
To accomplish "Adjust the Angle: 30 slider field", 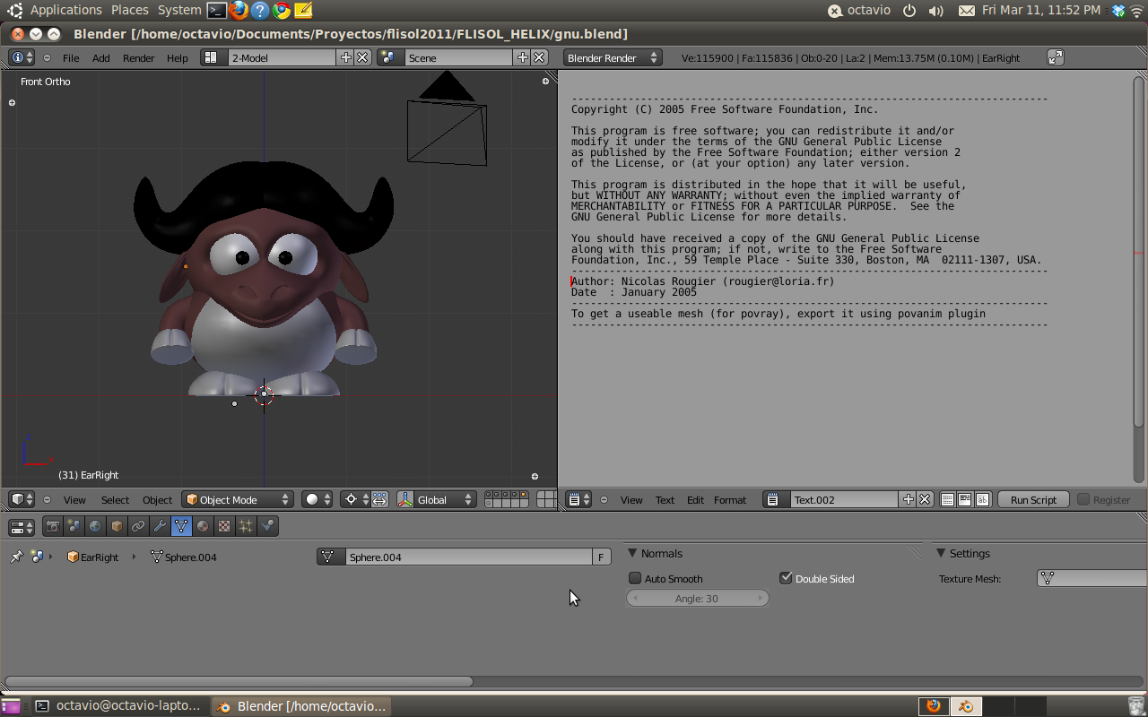I will click(697, 599).
